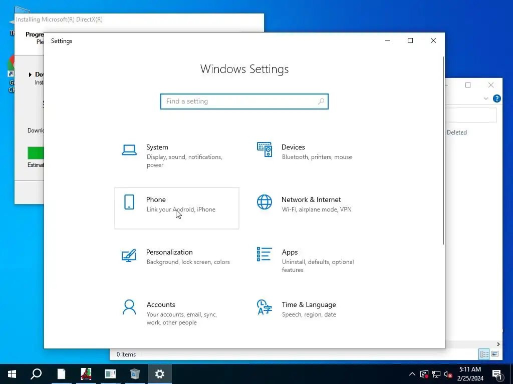Click the magnifier icon in the Find a setting box
This screenshot has height=384, width=513.
[x=321, y=101]
